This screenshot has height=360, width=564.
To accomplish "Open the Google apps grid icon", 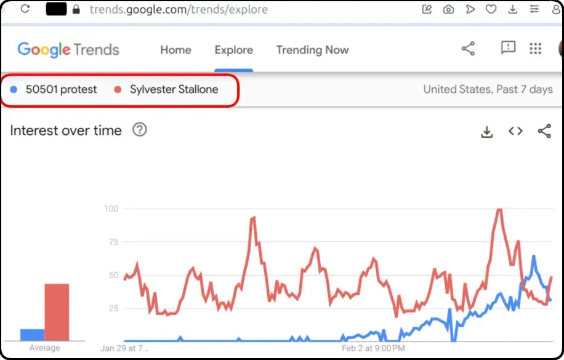I will click(x=535, y=49).
